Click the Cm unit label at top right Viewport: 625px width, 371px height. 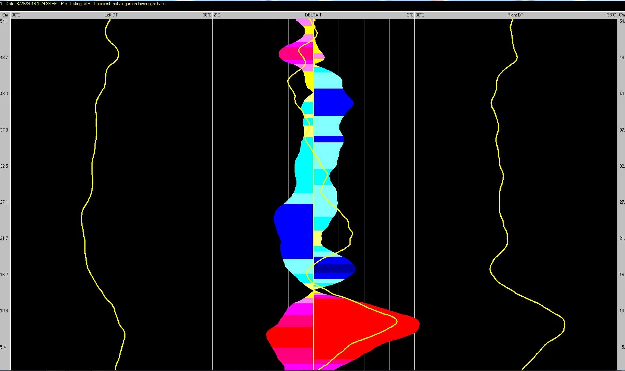621,15
